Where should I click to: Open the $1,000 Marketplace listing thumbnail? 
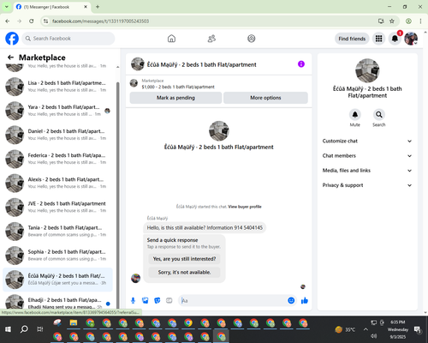pos(134,83)
